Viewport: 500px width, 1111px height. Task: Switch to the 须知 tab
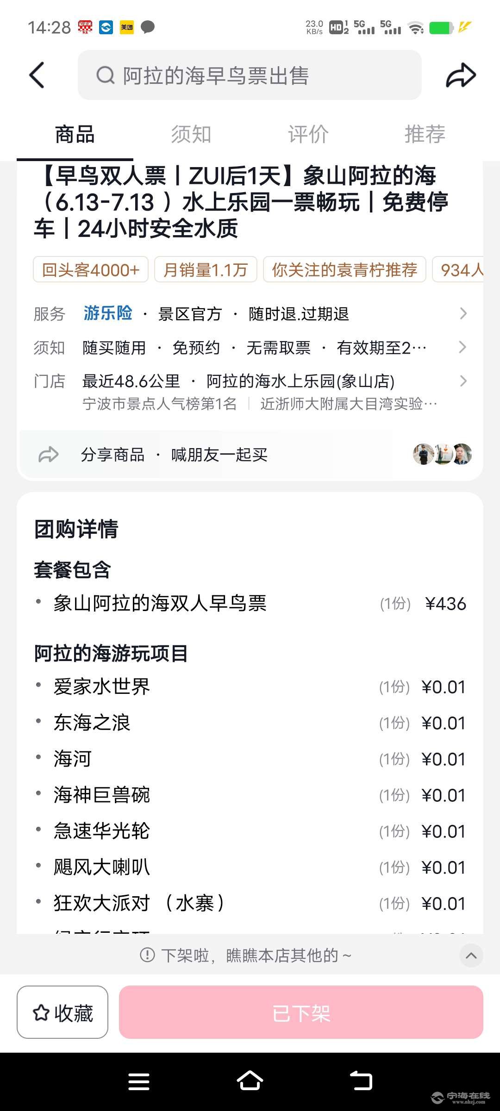click(x=191, y=134)
